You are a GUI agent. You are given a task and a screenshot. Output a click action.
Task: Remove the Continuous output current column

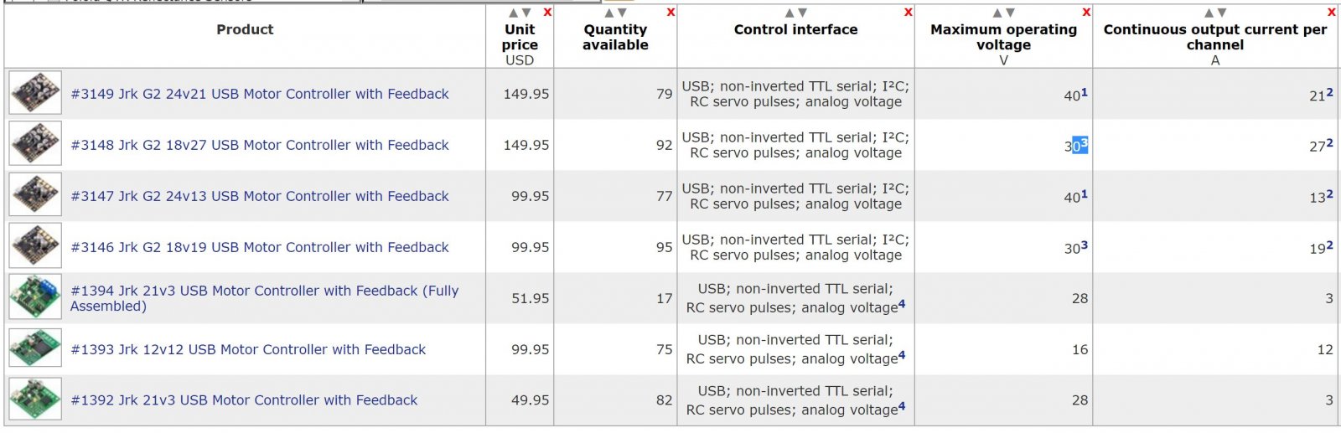[1331, 13]
